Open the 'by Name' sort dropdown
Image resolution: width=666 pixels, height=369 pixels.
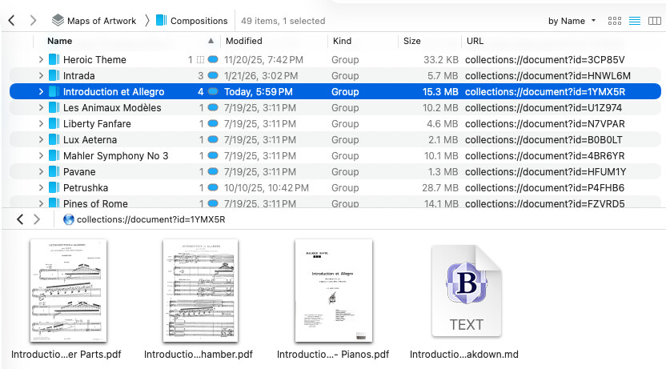point(572,21)
